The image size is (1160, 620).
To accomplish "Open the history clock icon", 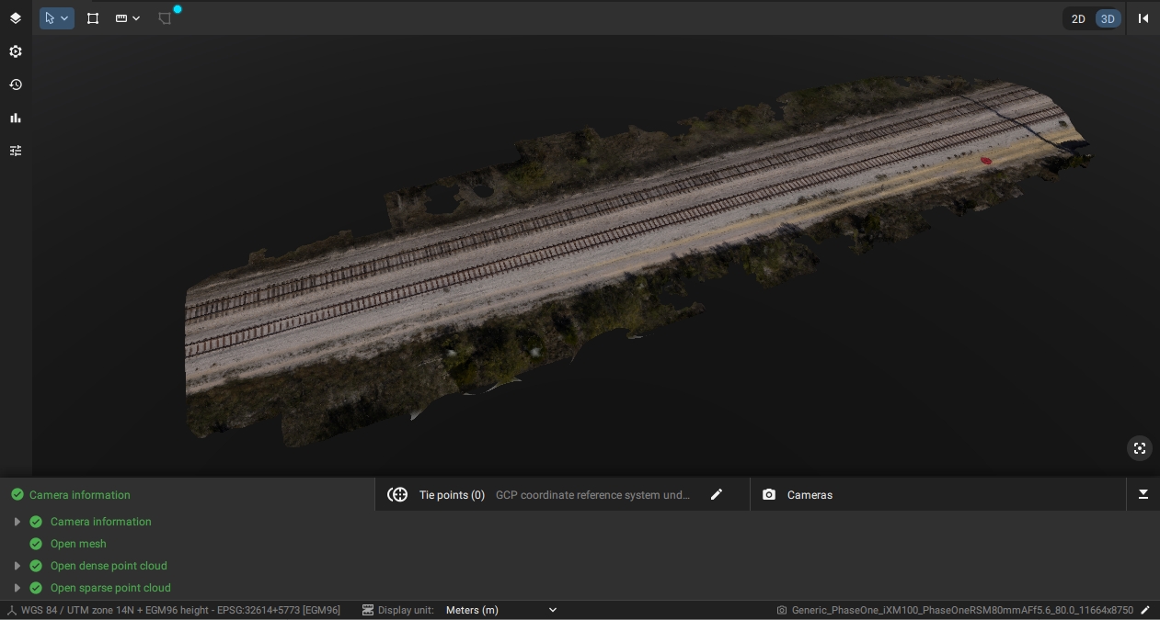I will click(16, 85).
